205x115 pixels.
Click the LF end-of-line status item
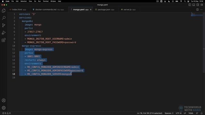click(185, 113)
